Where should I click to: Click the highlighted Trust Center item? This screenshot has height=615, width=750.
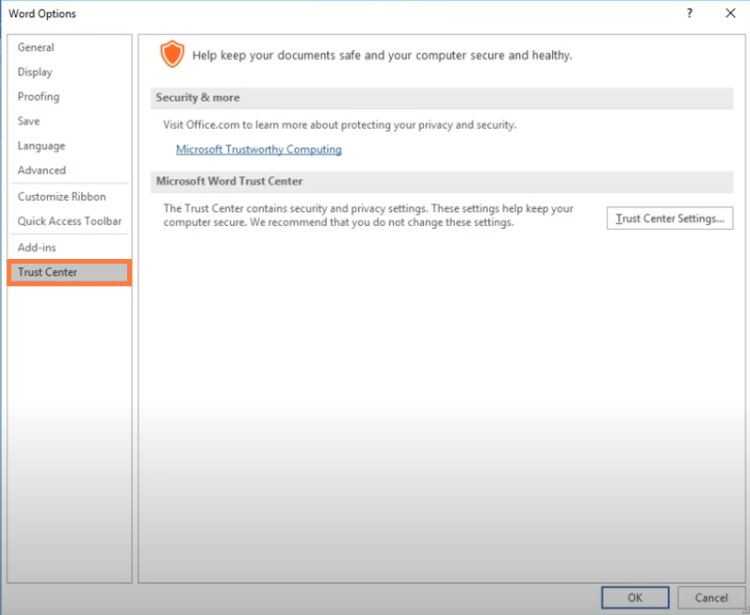point(70,272)
